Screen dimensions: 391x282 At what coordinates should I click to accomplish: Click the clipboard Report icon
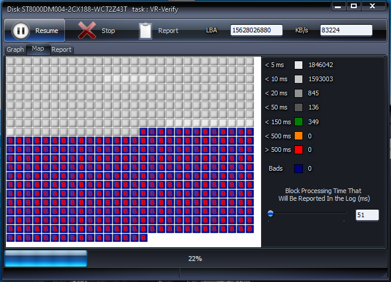145,31
